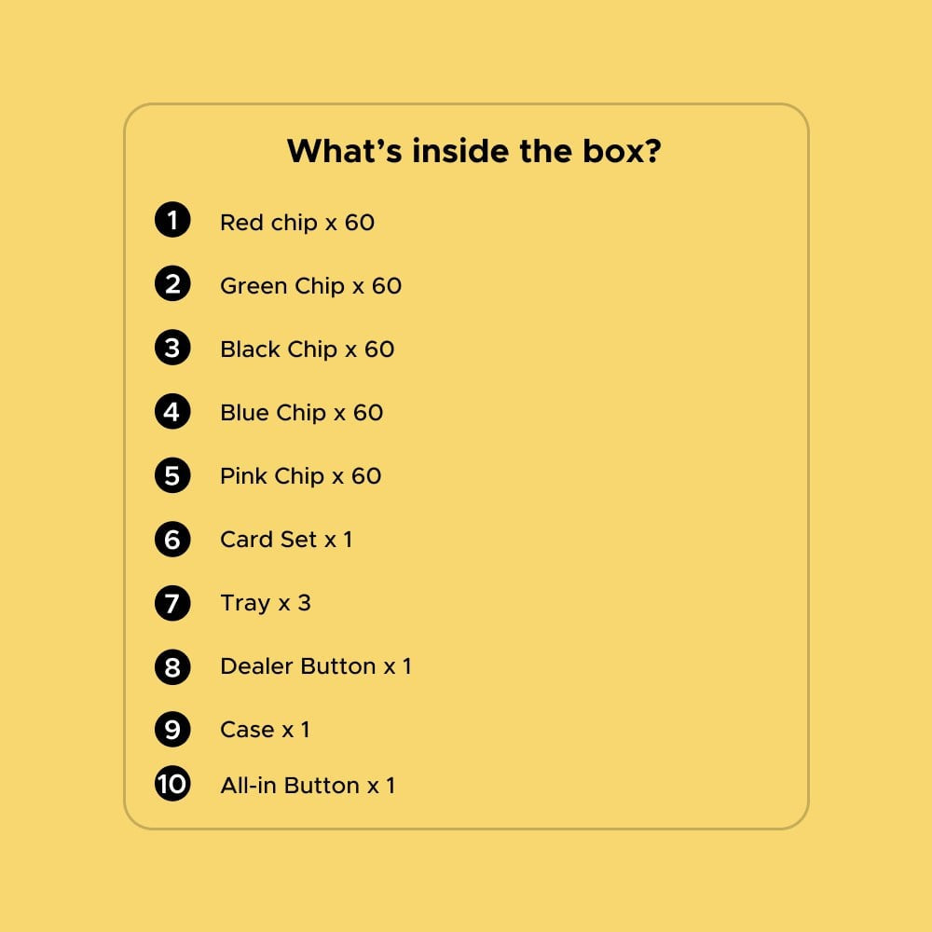Select the 'Card Set x 1' entry
The width and height of the screenshot is (932, 932).
click(x=286, y=540)
